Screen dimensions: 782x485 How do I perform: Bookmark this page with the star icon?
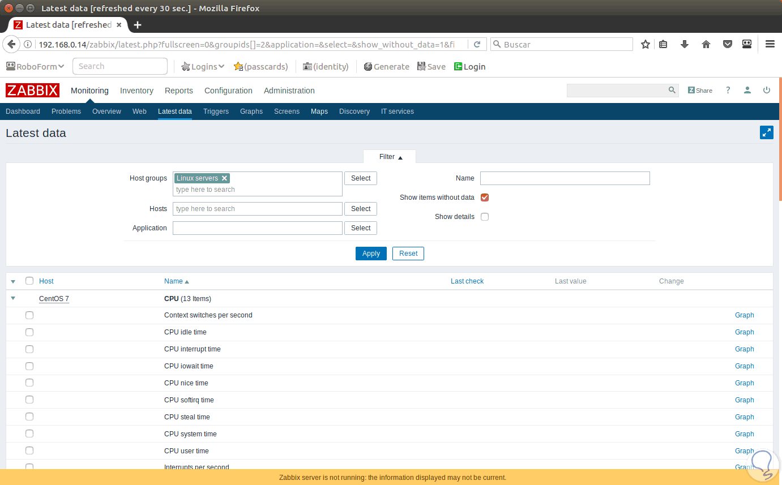point(645,44)
